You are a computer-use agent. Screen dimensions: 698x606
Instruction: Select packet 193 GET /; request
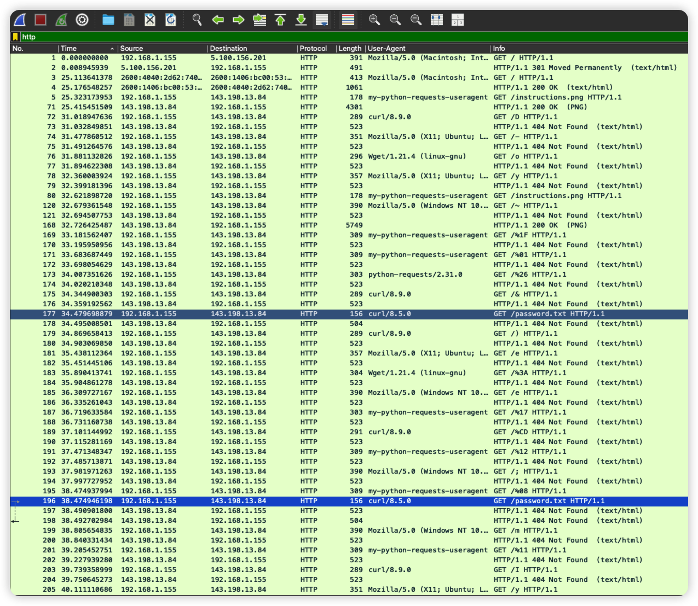[349, 471]
